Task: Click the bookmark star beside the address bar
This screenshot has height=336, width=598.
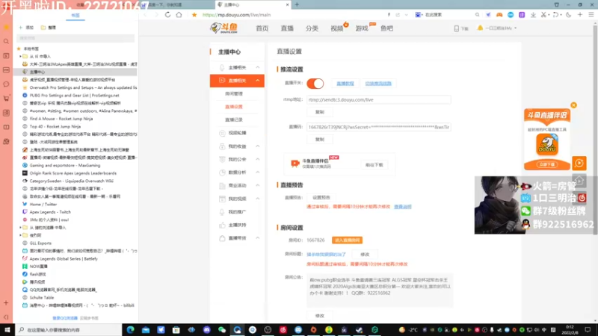Action: point(194,14)
